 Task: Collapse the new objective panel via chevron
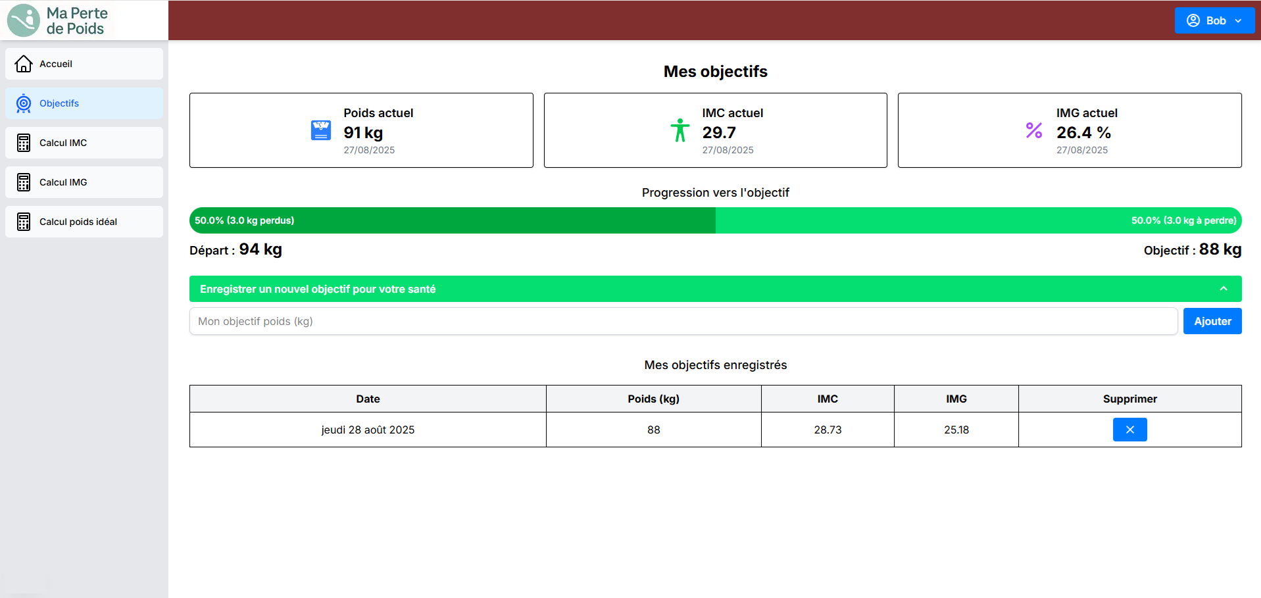tap(1223, 289)
